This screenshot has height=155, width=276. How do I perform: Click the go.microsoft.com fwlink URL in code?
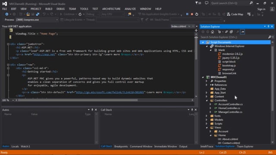pyautogui.click(x=110, y=92)
